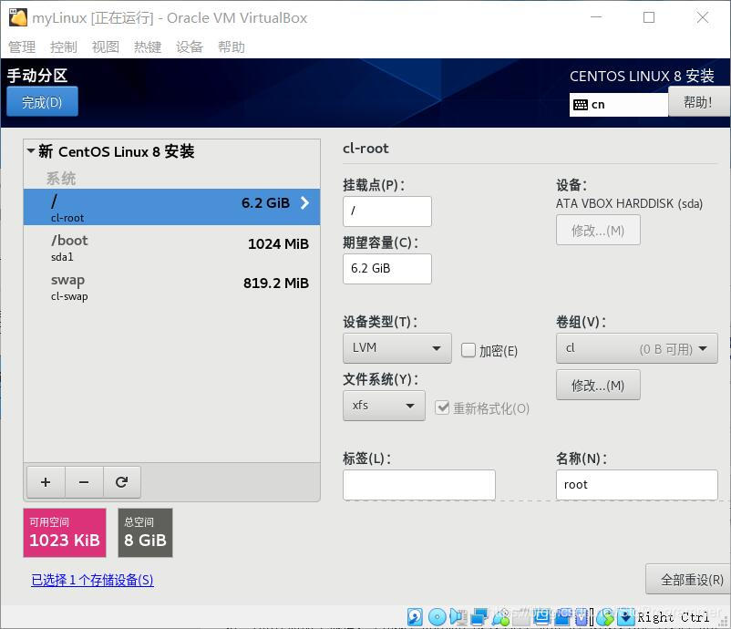Click the recording status icon
731x629 pixels.
(563, 617)
